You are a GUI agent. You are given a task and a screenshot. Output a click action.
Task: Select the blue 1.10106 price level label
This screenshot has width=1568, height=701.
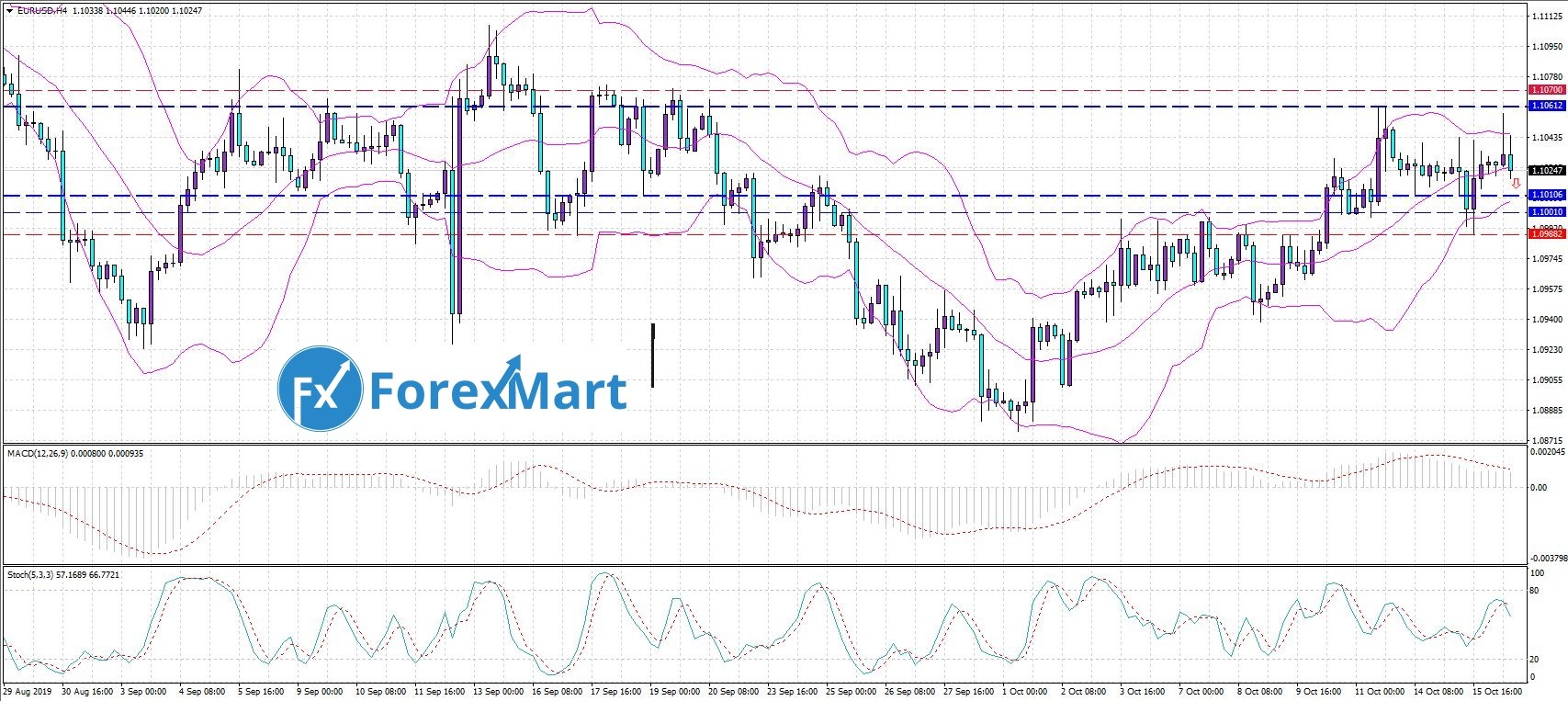coord(1547,195)
